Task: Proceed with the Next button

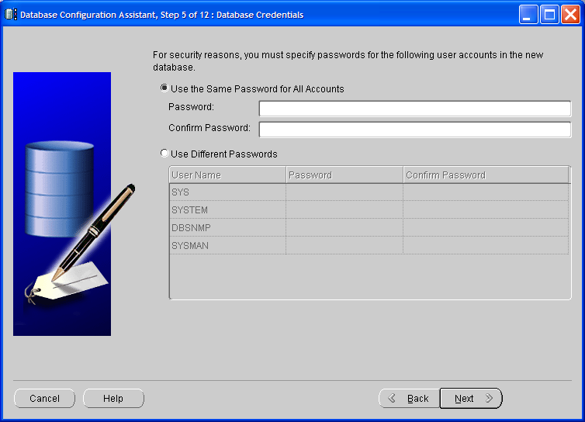Action: [471, 399]
